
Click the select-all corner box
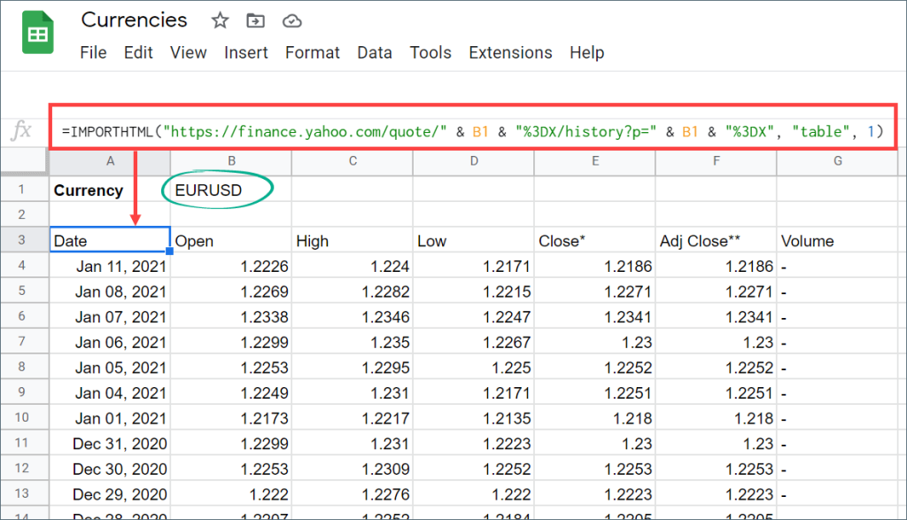pos(24,161)
